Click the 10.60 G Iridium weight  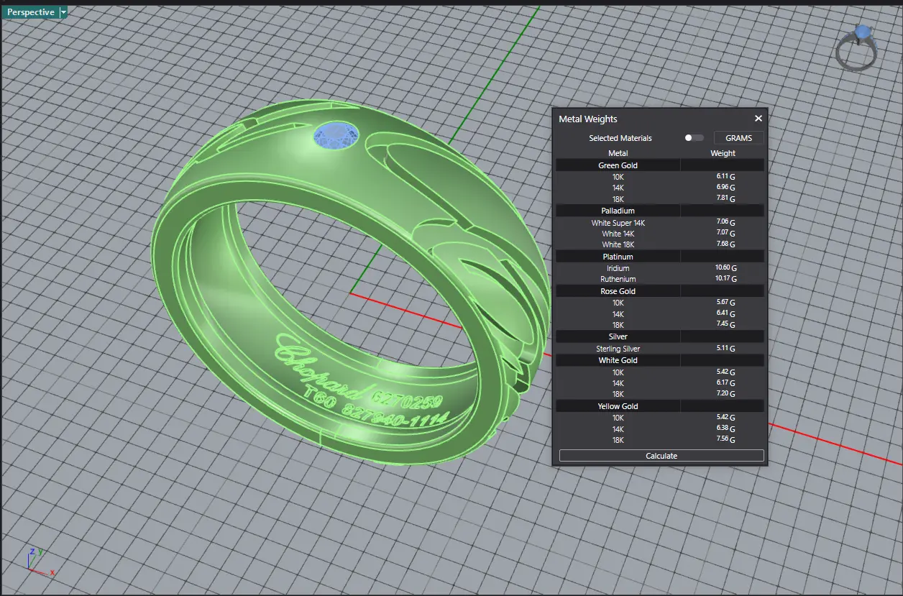coord(725,268)
